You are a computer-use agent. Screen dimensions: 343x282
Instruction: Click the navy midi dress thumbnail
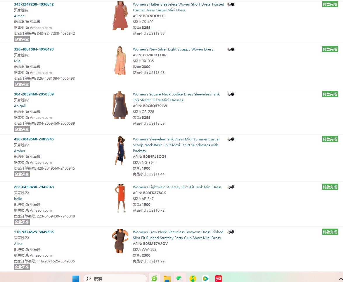click(x=120, y=151)
